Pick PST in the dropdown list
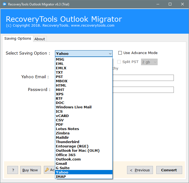Viewport: 189px width, 183px height. [84, 77]
